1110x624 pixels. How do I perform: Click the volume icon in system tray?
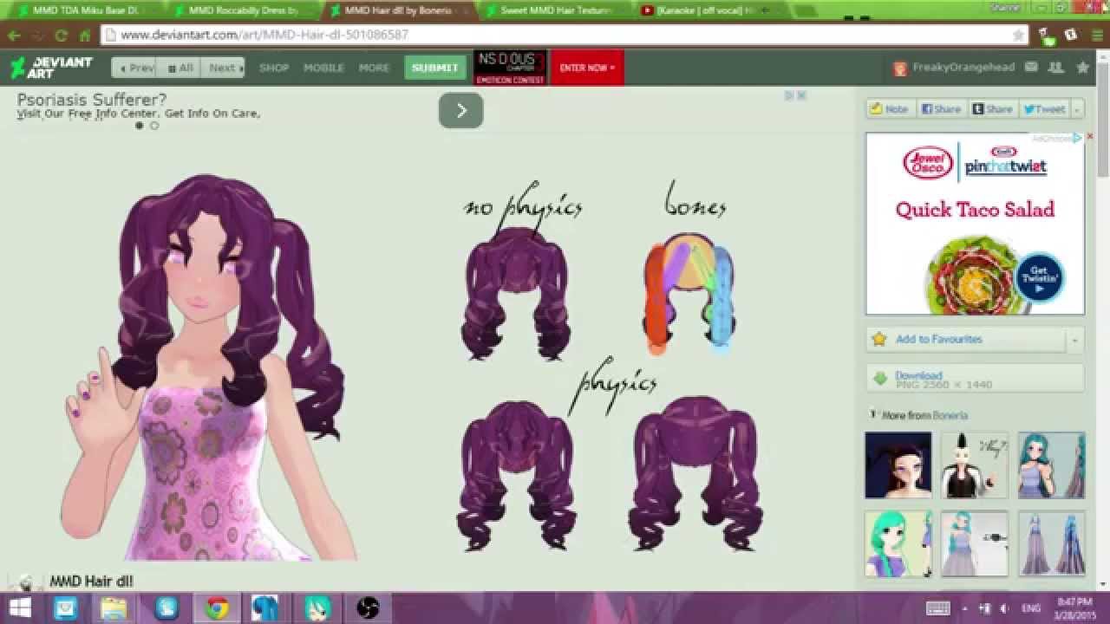pos(1002,608)
